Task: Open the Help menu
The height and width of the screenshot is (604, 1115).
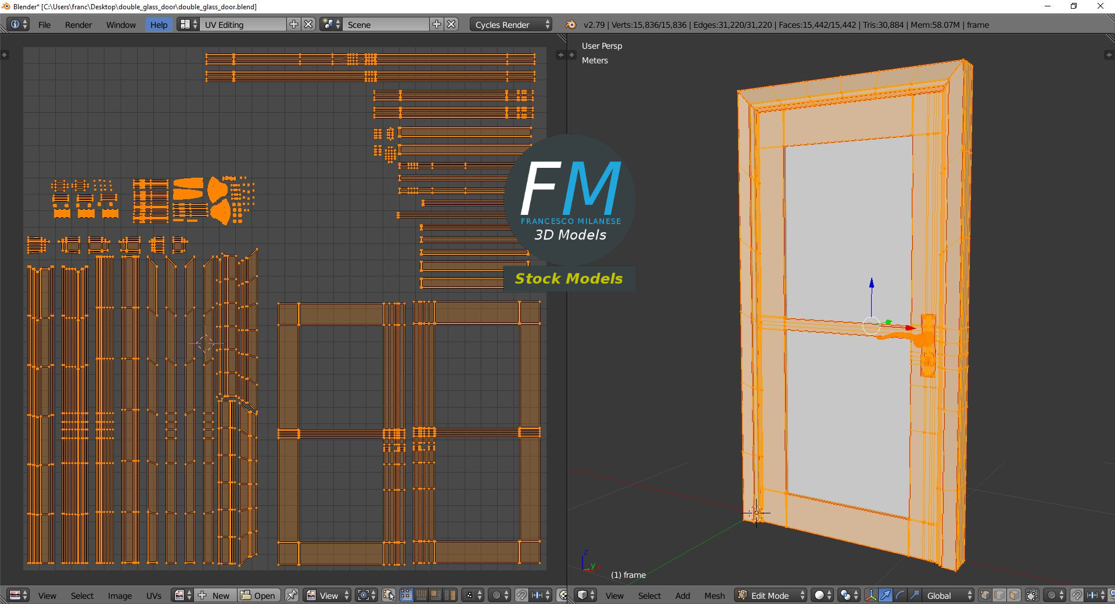Action: (159, 24)
